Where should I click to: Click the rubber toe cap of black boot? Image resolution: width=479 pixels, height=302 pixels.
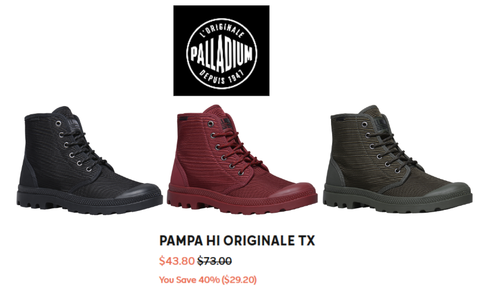click(x=143, y=190)
